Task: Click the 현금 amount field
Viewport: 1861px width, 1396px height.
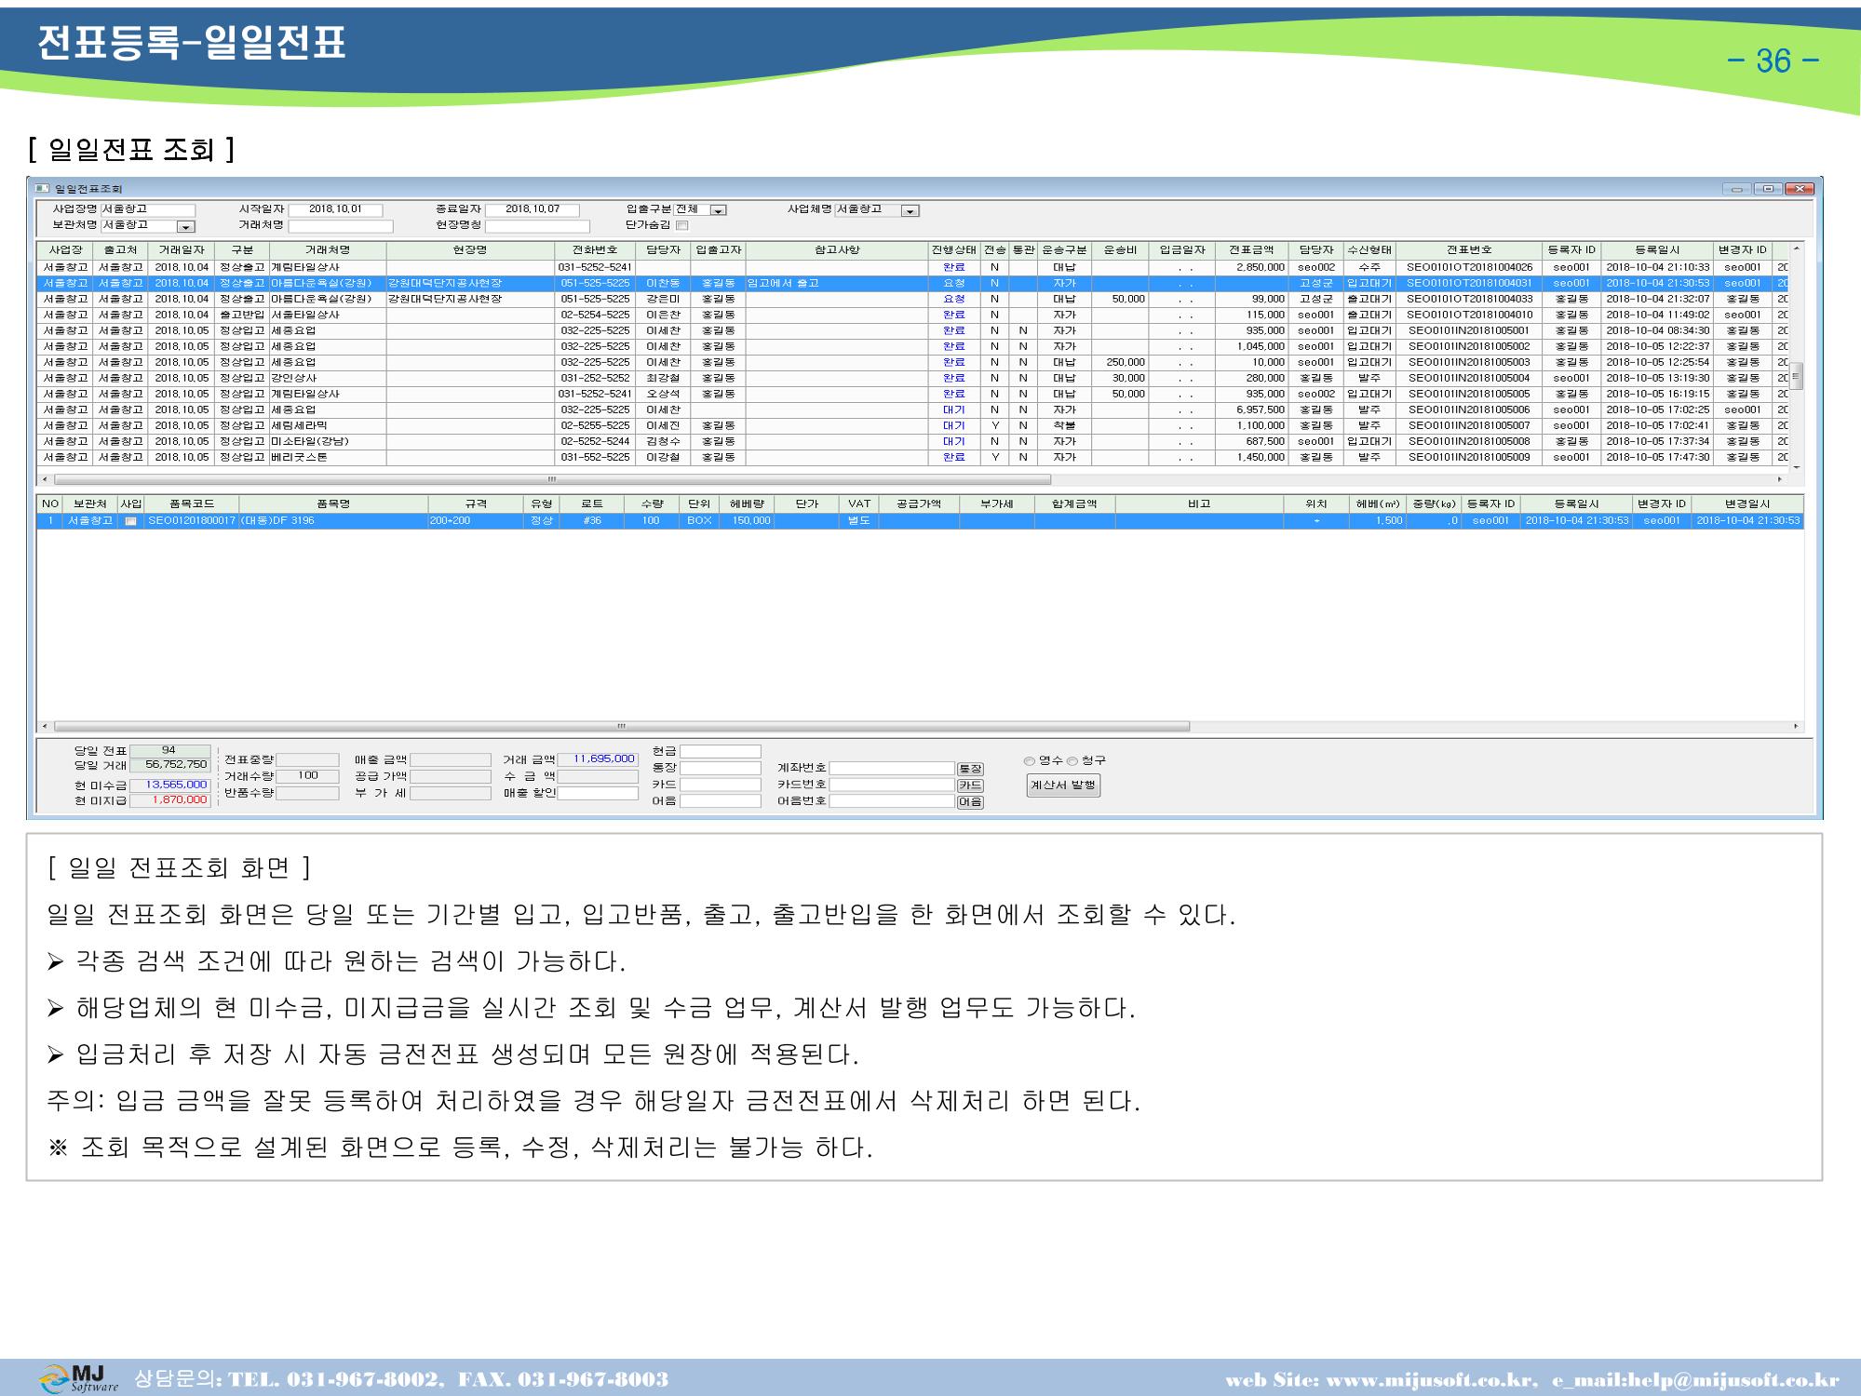Action: (x=721, y=752)
